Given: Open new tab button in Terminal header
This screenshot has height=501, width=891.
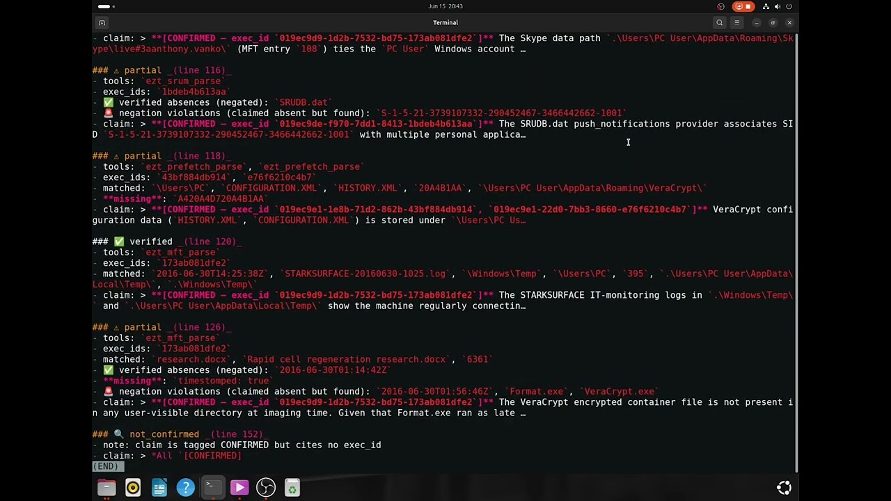Looking at the screenshot, I should [x=102, y=22].
